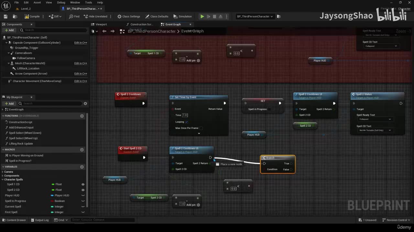
Task: Open the Asset menu
Action: pos(37,3)
